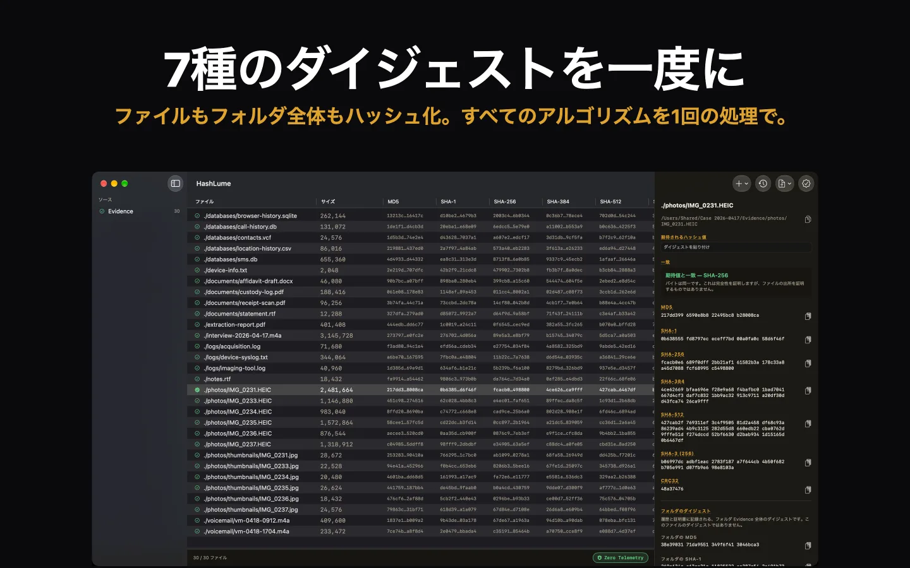Focus the expected hash paste field
Image resolution: width=910 pixels, height=568 pixels.
click(x=736, y=247)
